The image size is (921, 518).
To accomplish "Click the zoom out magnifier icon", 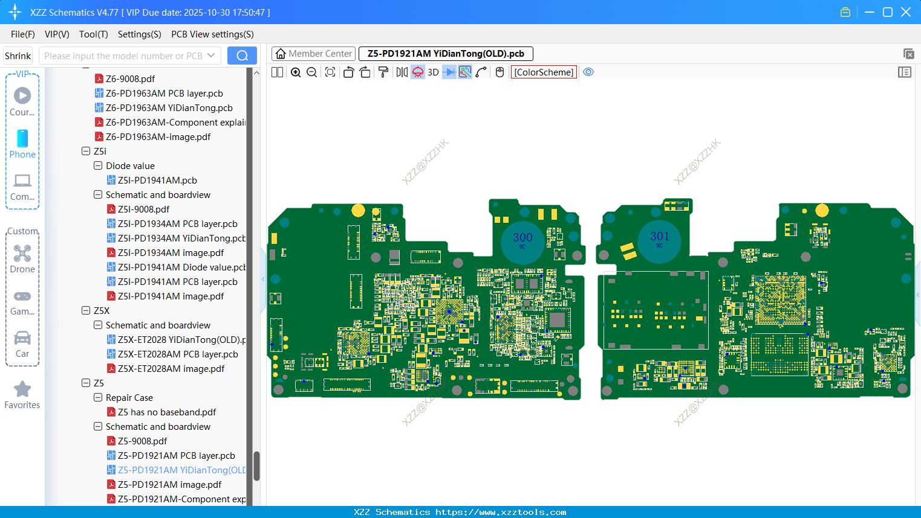I will (x=312, y=72).
